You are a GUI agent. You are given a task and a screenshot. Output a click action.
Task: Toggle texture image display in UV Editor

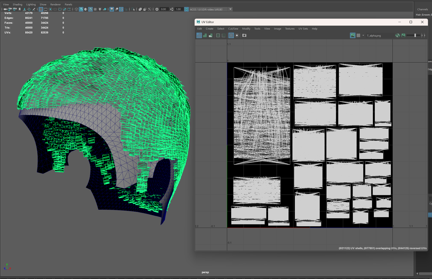[x=353, y=35]
